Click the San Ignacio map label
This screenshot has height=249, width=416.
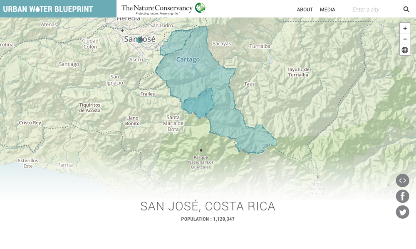pos(115,80)
